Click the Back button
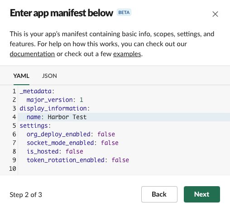 click(159, 194)
